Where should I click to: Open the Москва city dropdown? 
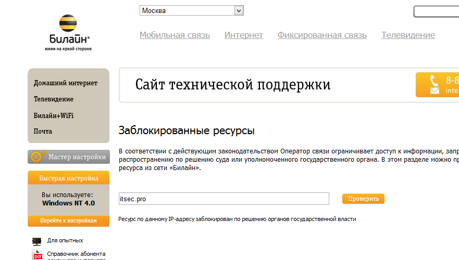(x=191, y=10)
